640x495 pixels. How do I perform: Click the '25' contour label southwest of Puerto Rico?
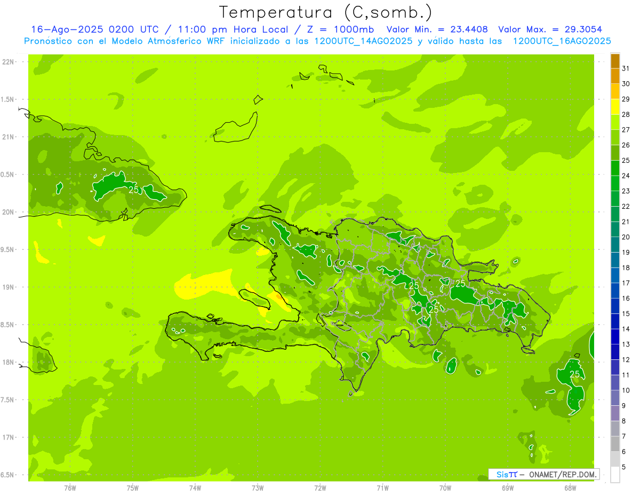tap(575, 374)
